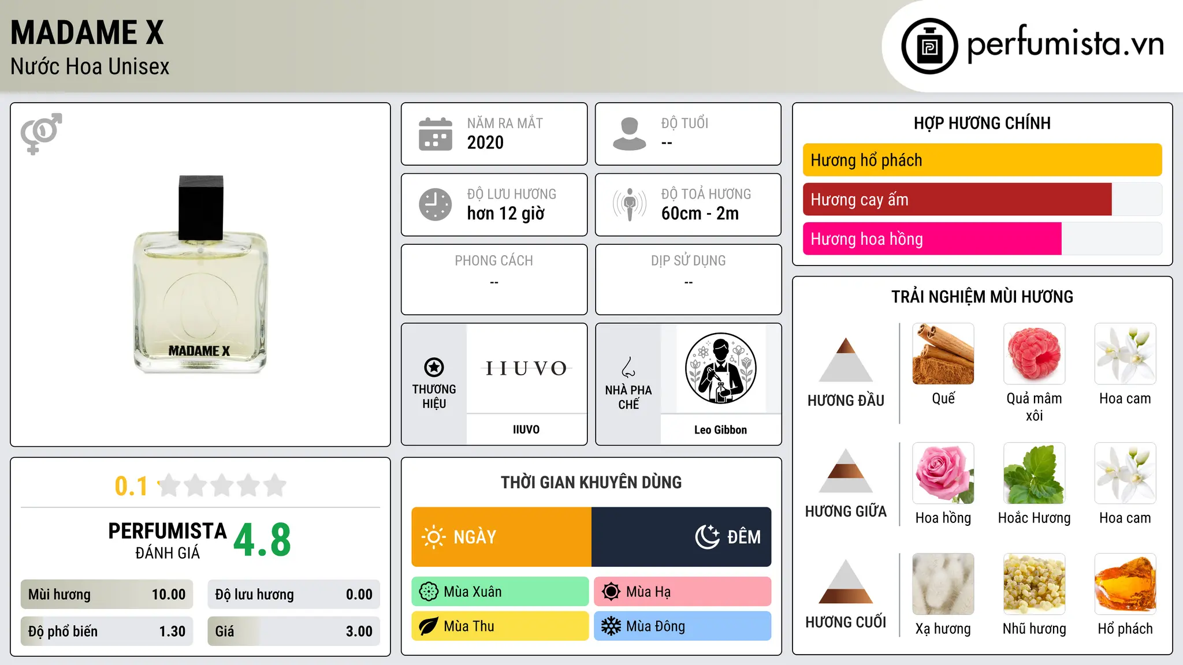Click the Hợp hương chính heading

(x=982, y=123)
